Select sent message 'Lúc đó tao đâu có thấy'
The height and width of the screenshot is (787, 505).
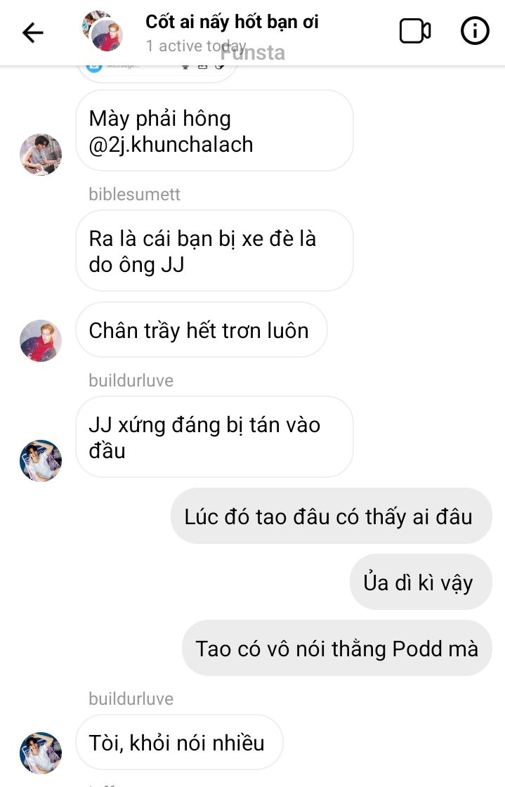331,516
